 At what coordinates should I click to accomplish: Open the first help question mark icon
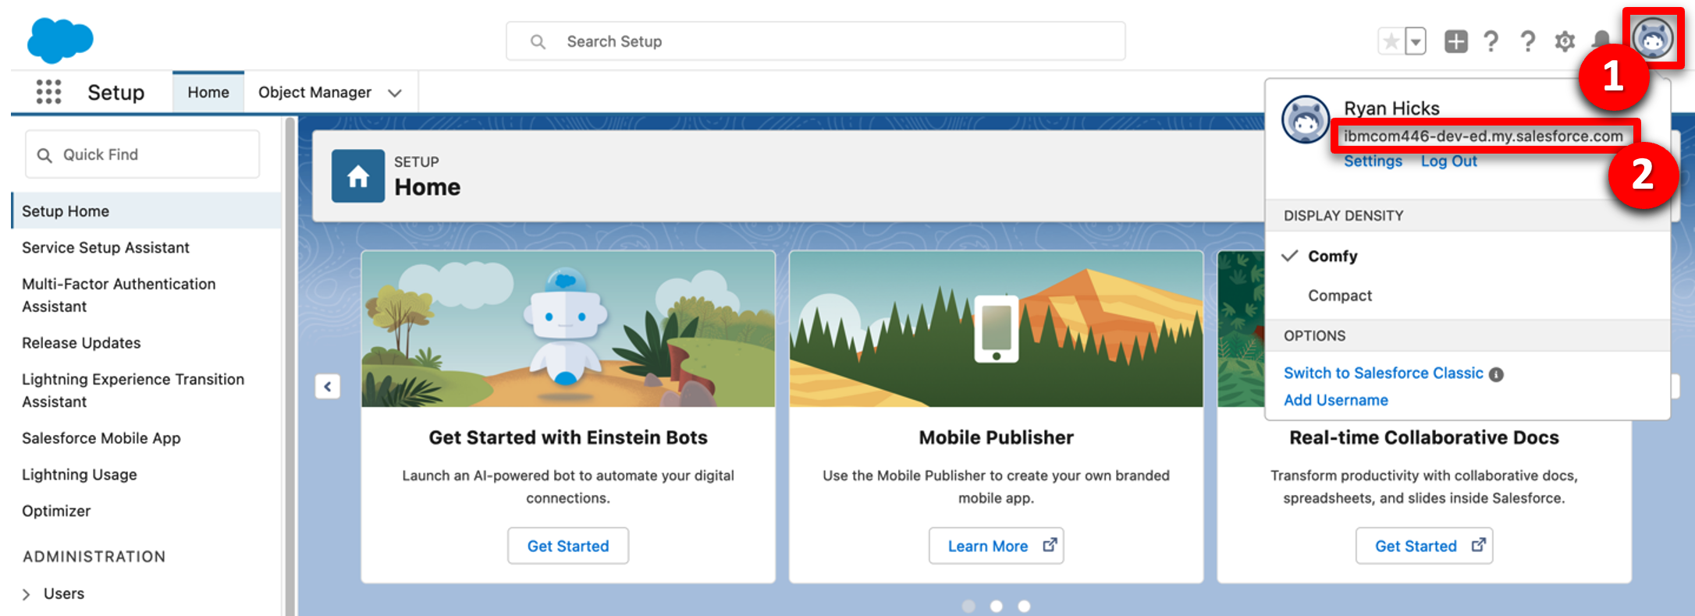point(1491,41)
